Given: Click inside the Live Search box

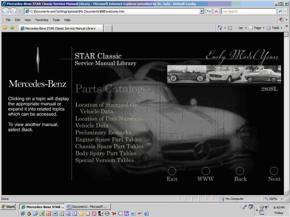Looking at the screenshot, I should (x=248, y=11).
